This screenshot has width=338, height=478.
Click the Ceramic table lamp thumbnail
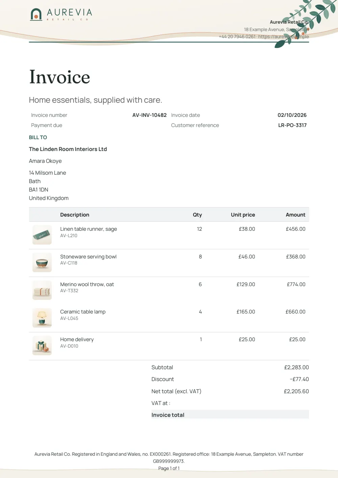pyautogui.click(x=42, y=318)
